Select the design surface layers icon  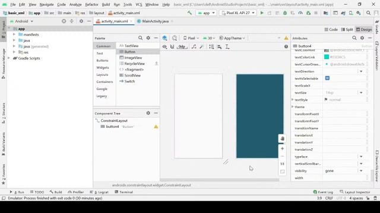[x=164, y=38]
